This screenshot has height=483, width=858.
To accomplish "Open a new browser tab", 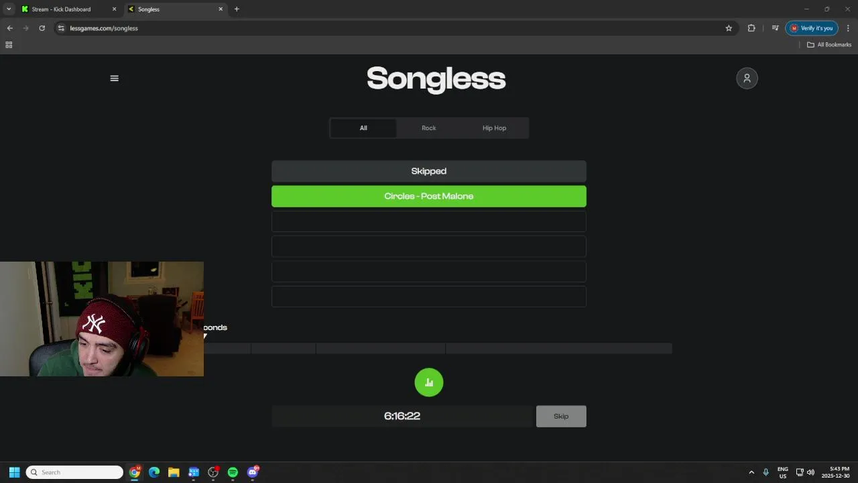I will point(237,9).
